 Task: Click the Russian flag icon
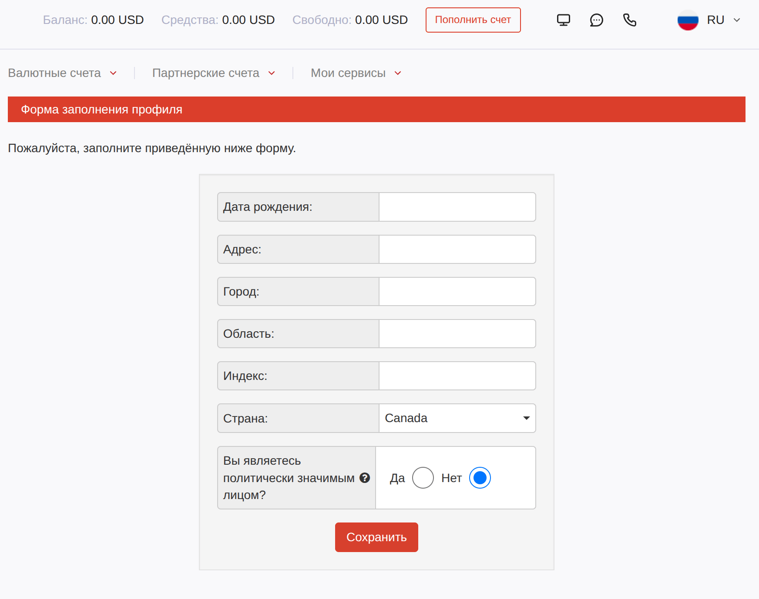click(688, 20)
